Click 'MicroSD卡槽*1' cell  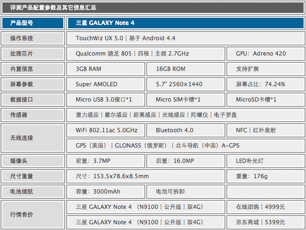[266, 100]
